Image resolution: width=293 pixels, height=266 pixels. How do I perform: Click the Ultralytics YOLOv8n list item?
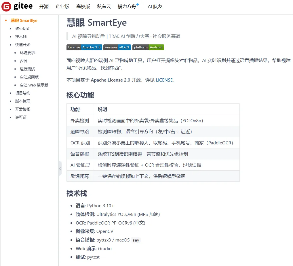pos(118,214)
